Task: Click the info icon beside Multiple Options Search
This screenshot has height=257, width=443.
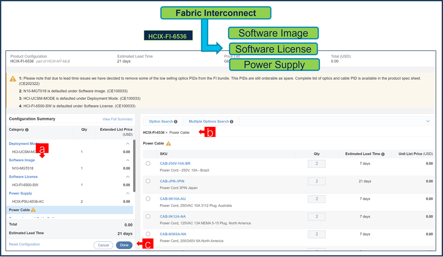Action: tap(232, 122)
